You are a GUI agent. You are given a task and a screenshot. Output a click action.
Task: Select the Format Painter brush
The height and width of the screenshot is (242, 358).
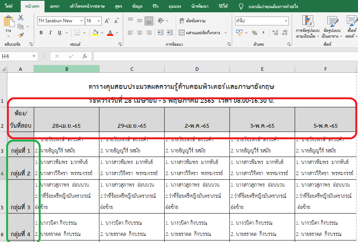point(21,35)
